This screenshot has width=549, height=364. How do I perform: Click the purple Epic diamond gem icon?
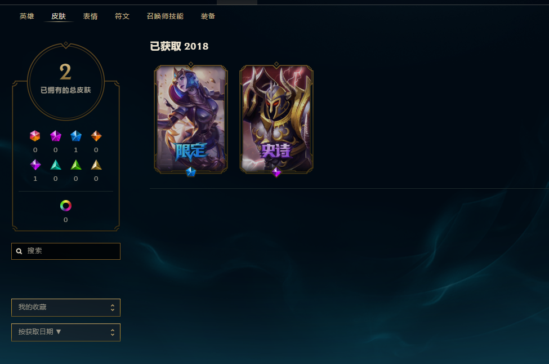[35, 165]
